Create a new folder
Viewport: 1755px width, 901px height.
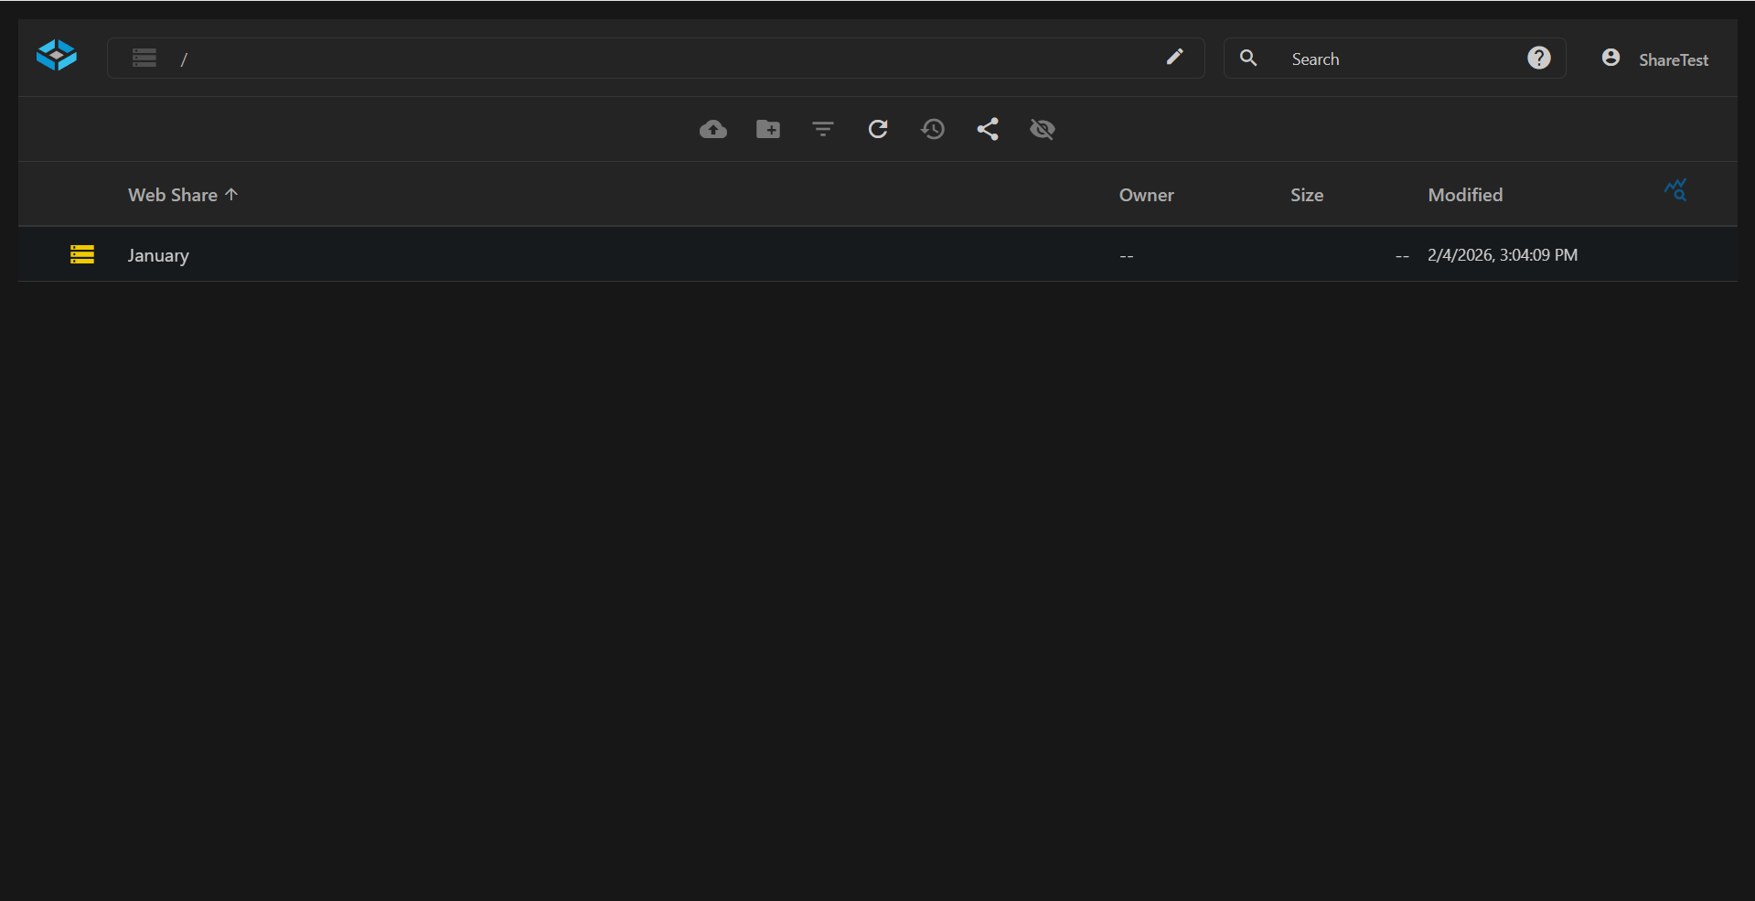point(768,129)
